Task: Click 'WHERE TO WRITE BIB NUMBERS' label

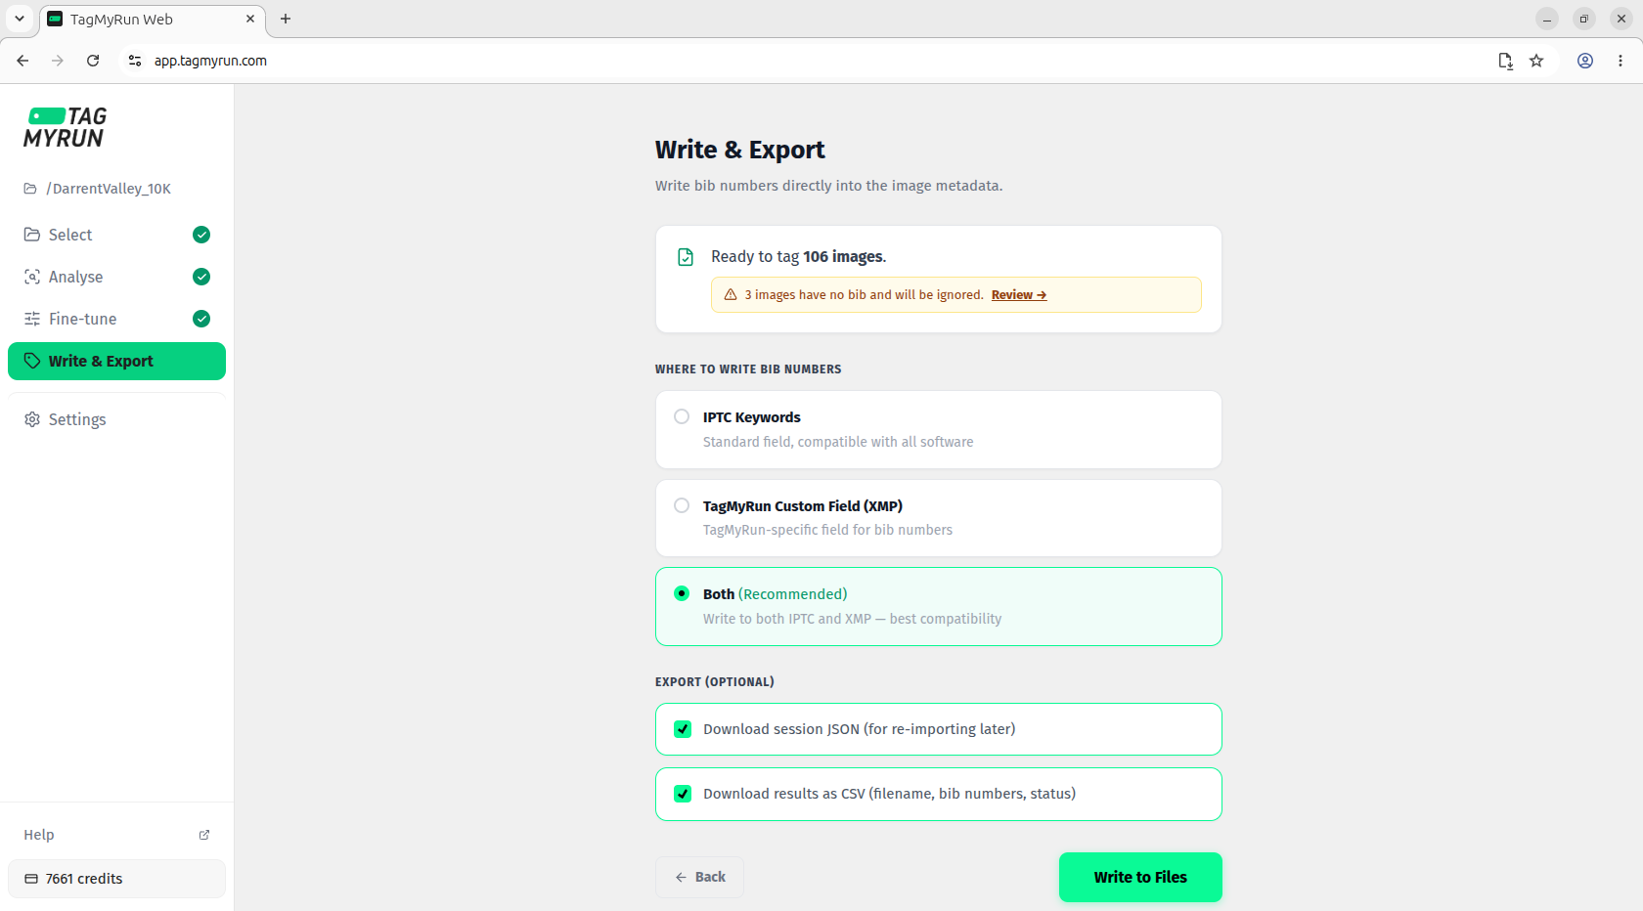Action: (x=748, y=369)
